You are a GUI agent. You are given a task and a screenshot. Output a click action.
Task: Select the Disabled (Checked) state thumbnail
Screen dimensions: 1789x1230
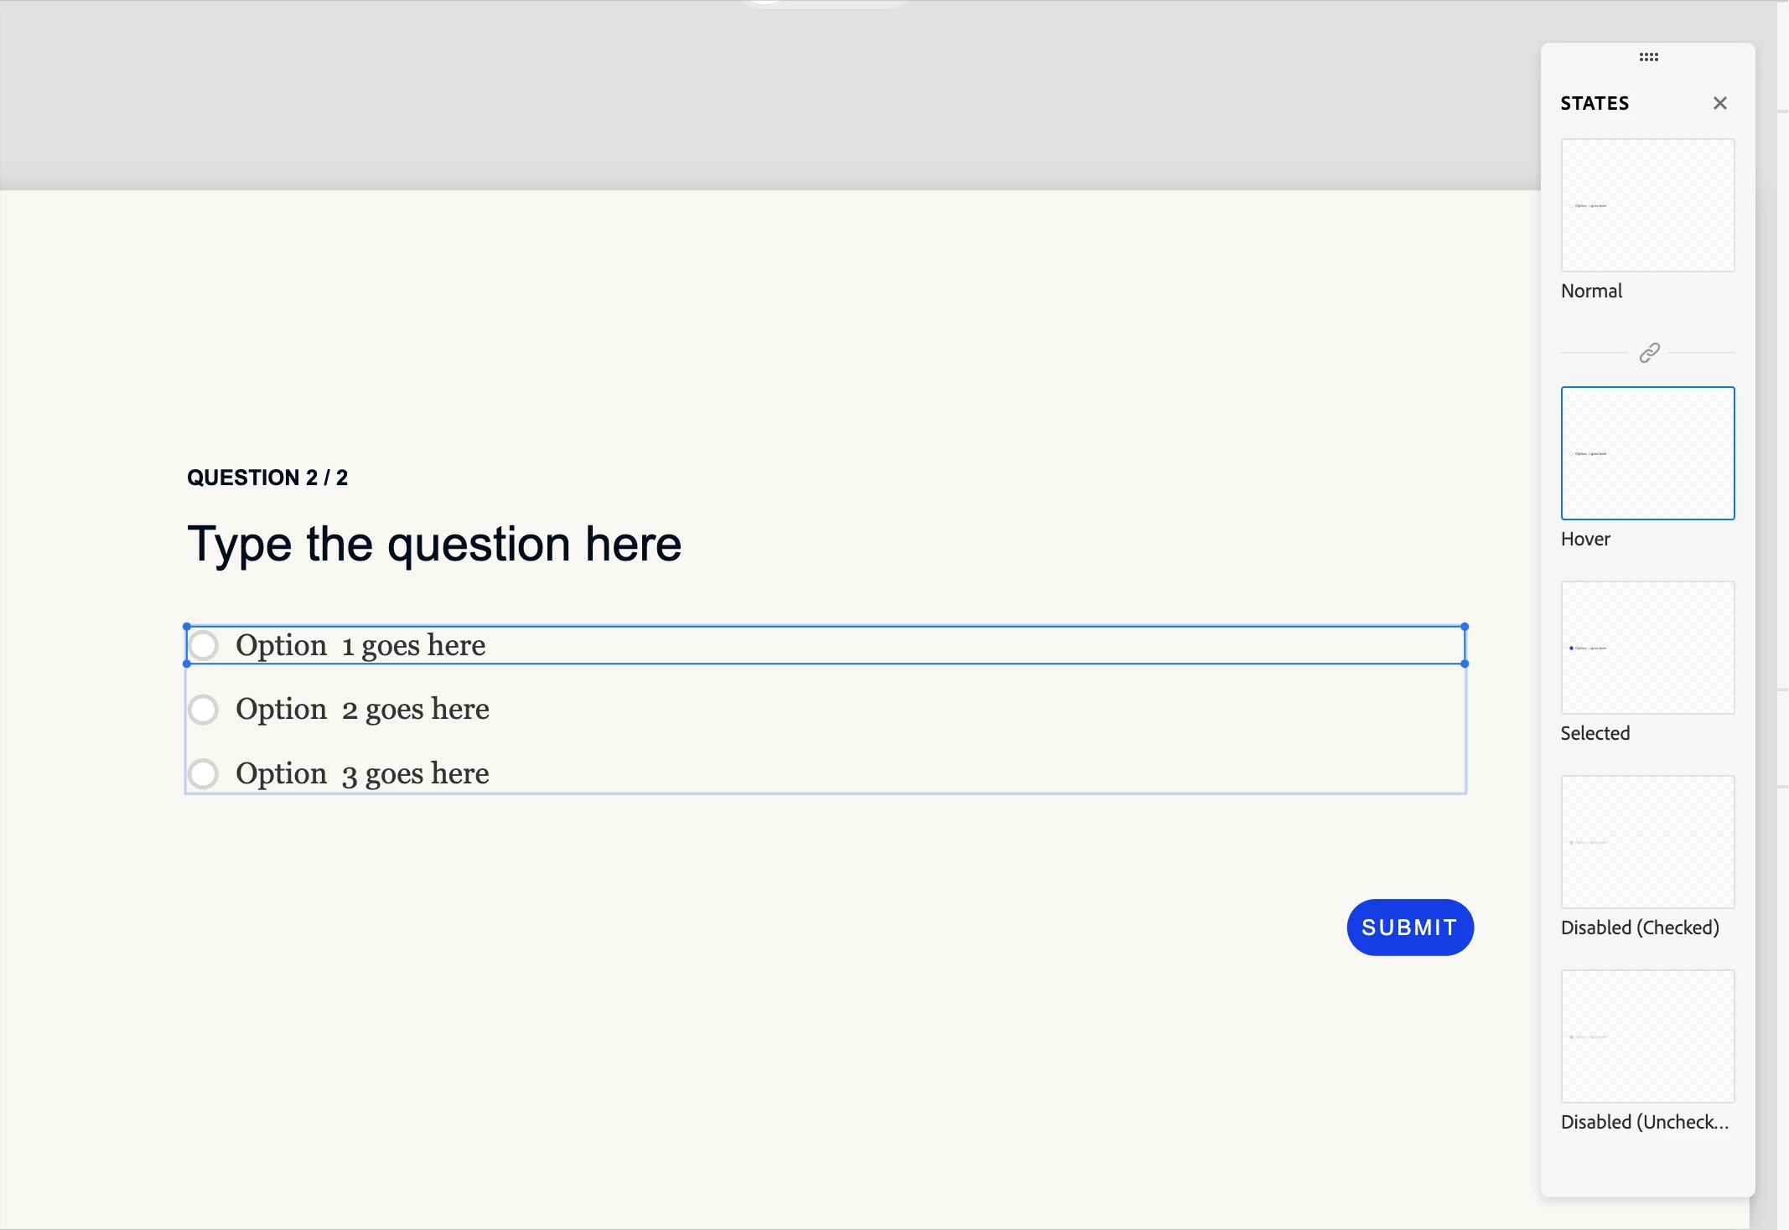[x=1647, y=842]
